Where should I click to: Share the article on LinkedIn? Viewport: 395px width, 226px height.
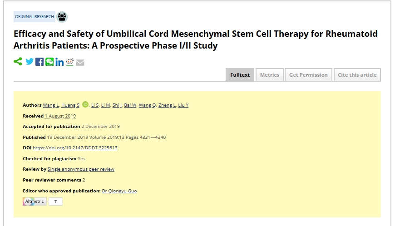pos(59,62)
